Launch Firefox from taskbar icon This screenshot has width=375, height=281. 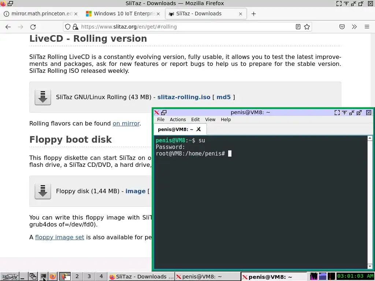[x=53, y=277]
